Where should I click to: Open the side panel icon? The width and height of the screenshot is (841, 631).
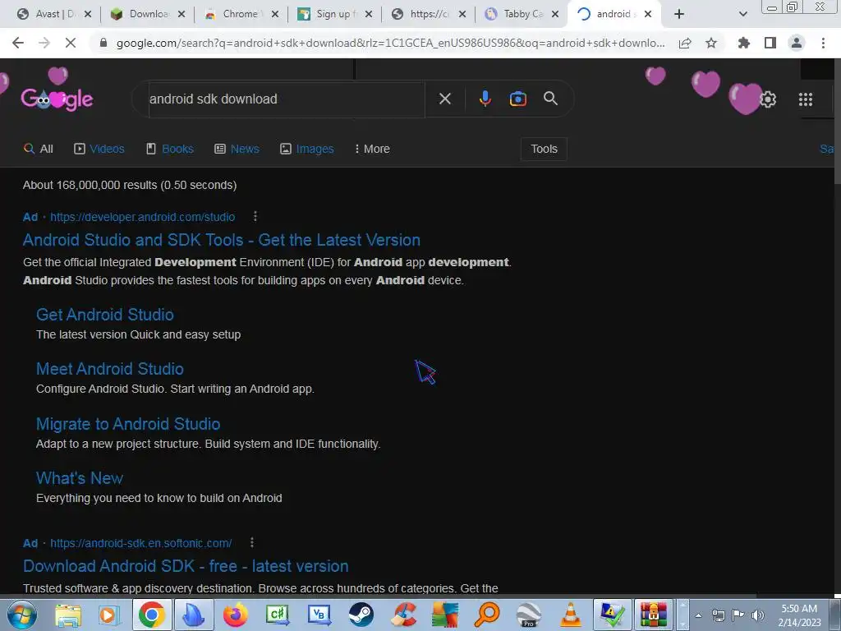point(770,43)
